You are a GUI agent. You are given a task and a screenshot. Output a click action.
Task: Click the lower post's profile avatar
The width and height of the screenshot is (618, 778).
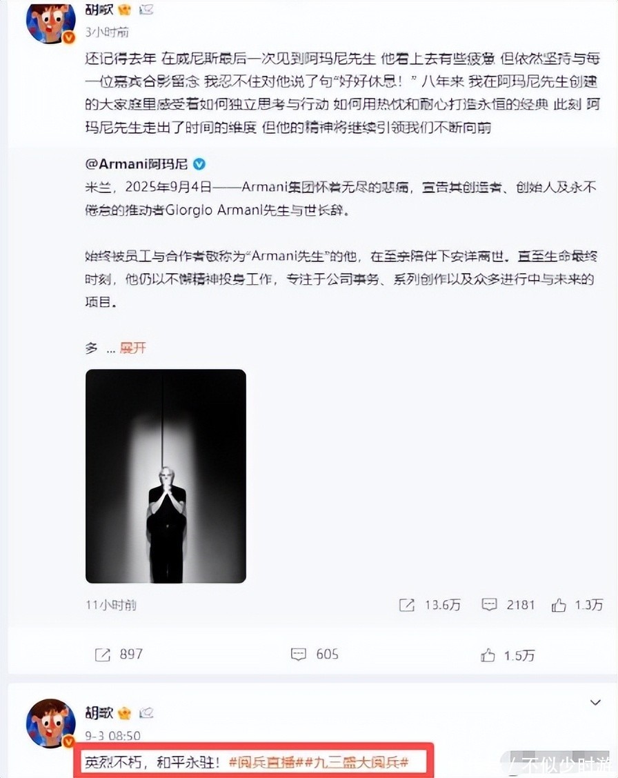[x=50, y=724]
